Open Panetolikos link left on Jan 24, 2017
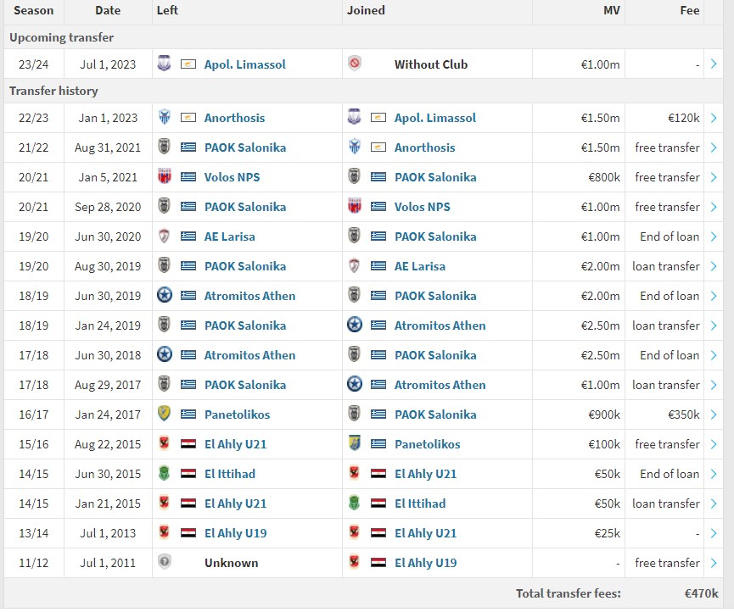This screenshot has width=734, height=612. [x=238, y=414]
